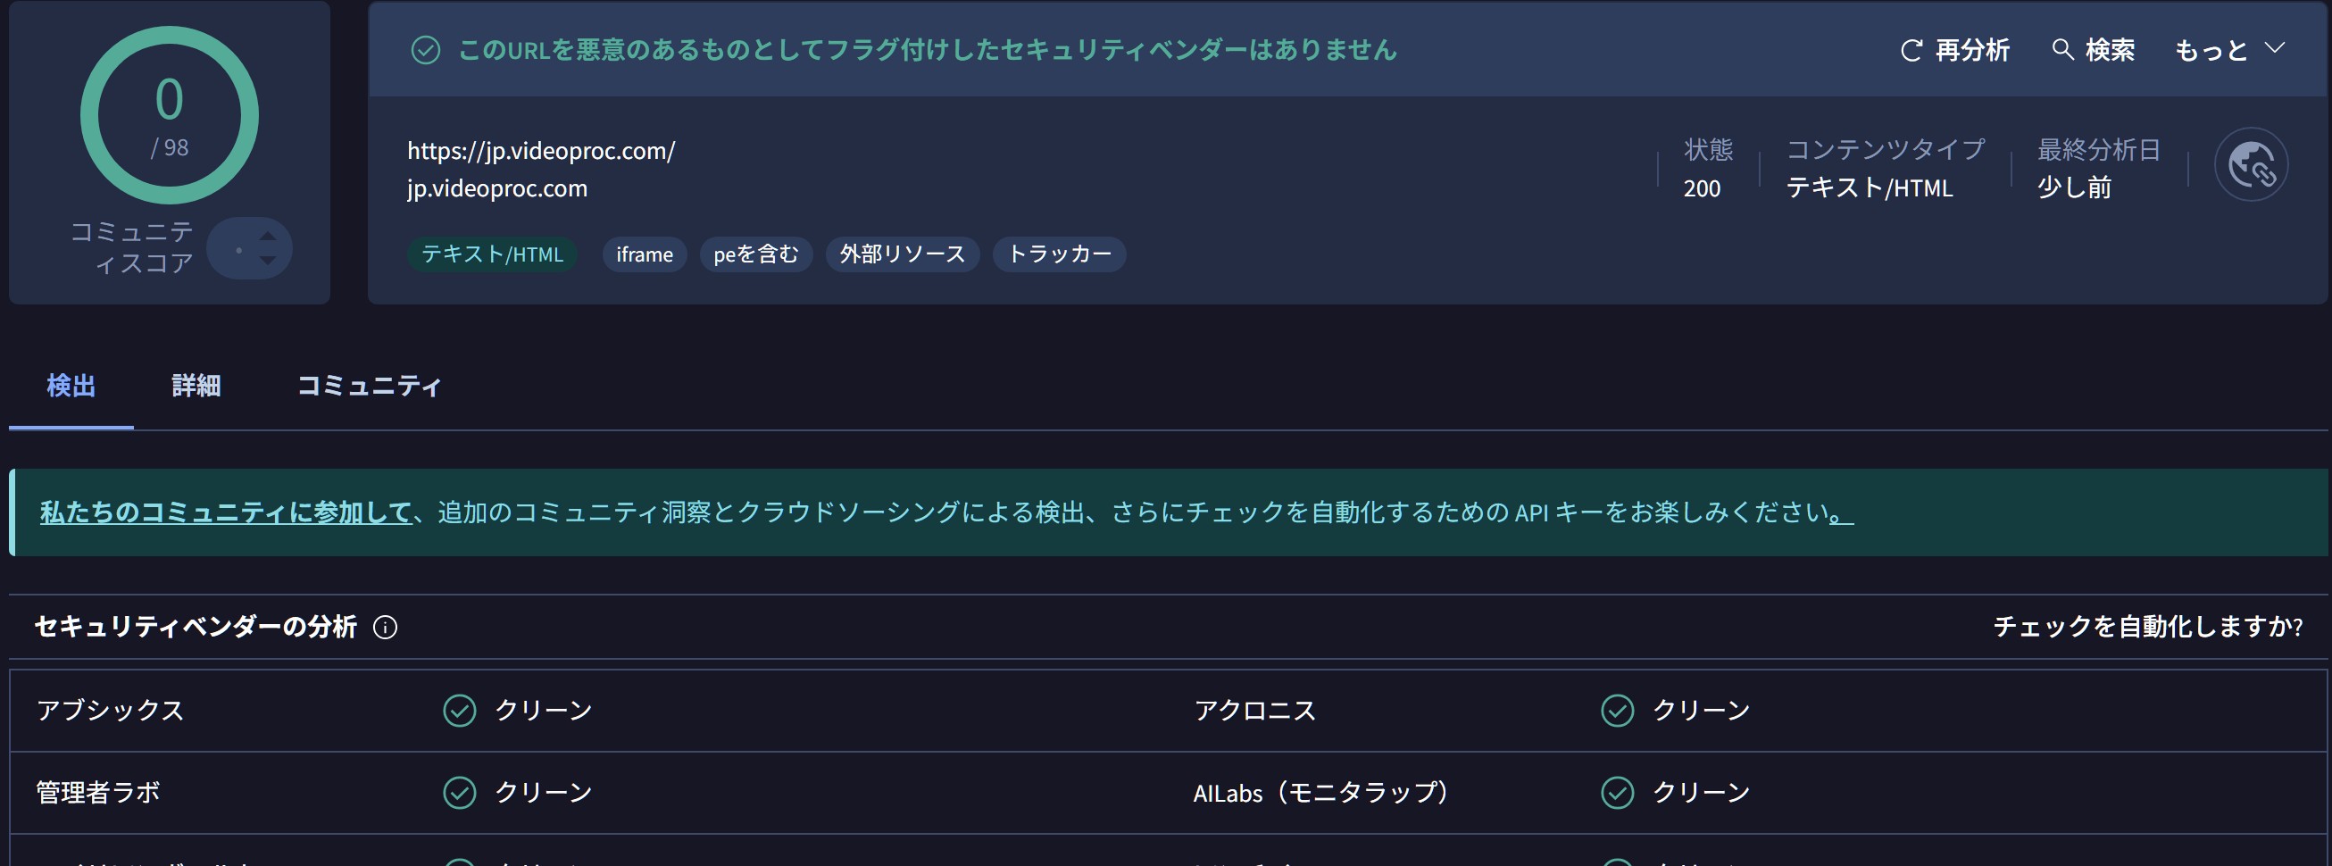The image size is (2332, 866).
Task: Click the iframe tag chip
Action: [645, 255]
